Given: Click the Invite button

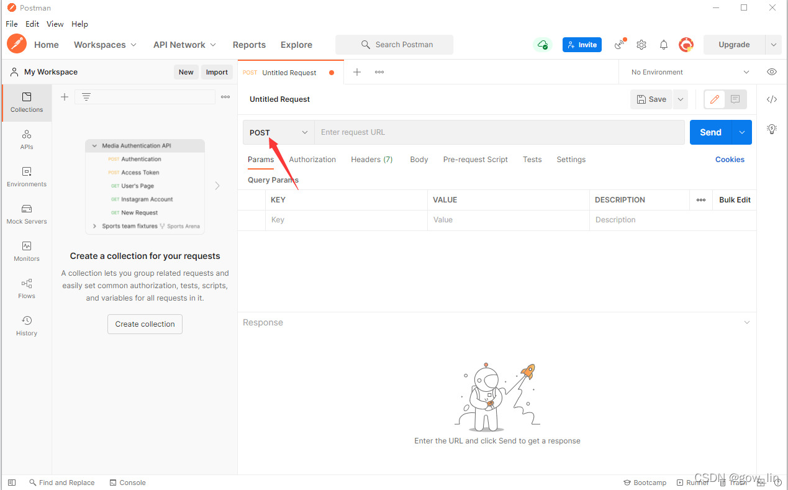Looking at the screenshot, I should pyautogui.click(x=582, y=45).
